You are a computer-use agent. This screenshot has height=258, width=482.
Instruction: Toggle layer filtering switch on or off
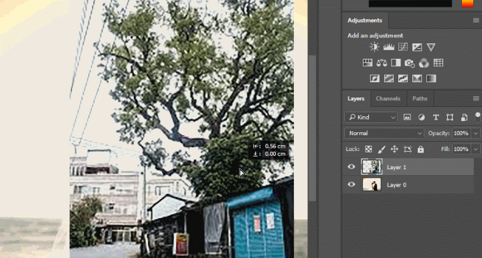[477, 117]
